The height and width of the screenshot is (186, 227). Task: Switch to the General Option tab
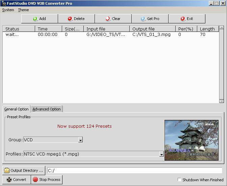pos(16,109)
